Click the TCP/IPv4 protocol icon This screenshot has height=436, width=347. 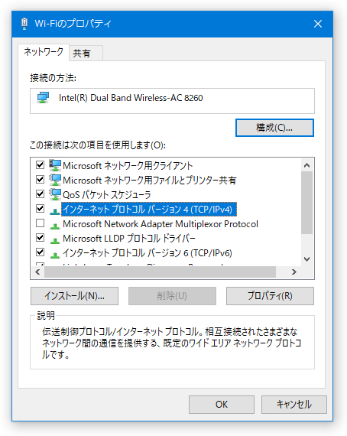(55, 211)
